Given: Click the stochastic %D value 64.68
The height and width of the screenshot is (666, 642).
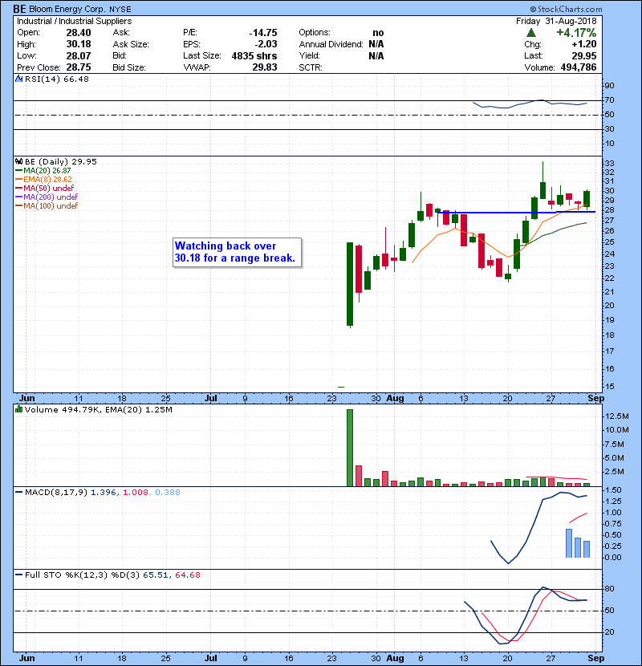Looking at the screenshot, I should pyautogui.click(x=187, y=575).
